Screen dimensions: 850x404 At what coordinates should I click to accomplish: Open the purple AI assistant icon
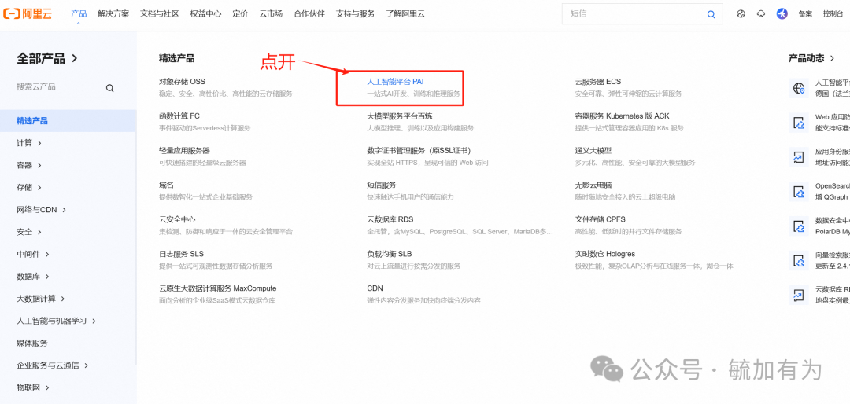[782, 14]
